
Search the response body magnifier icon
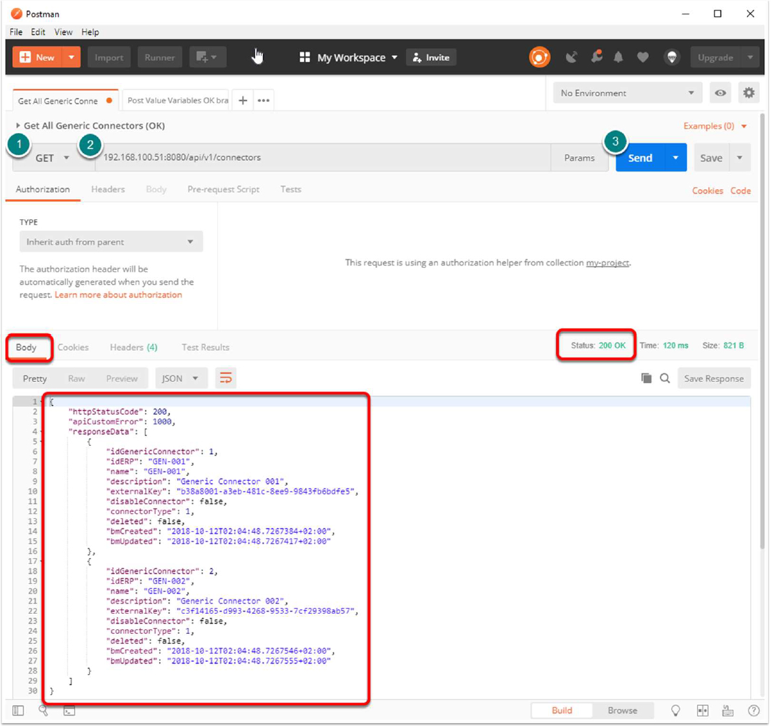click(x=665, y=378)
